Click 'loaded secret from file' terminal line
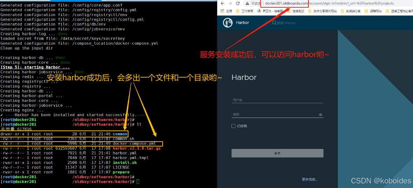Image resolution: width=413 pixels, height=188 pixels. tap(63, 38)
